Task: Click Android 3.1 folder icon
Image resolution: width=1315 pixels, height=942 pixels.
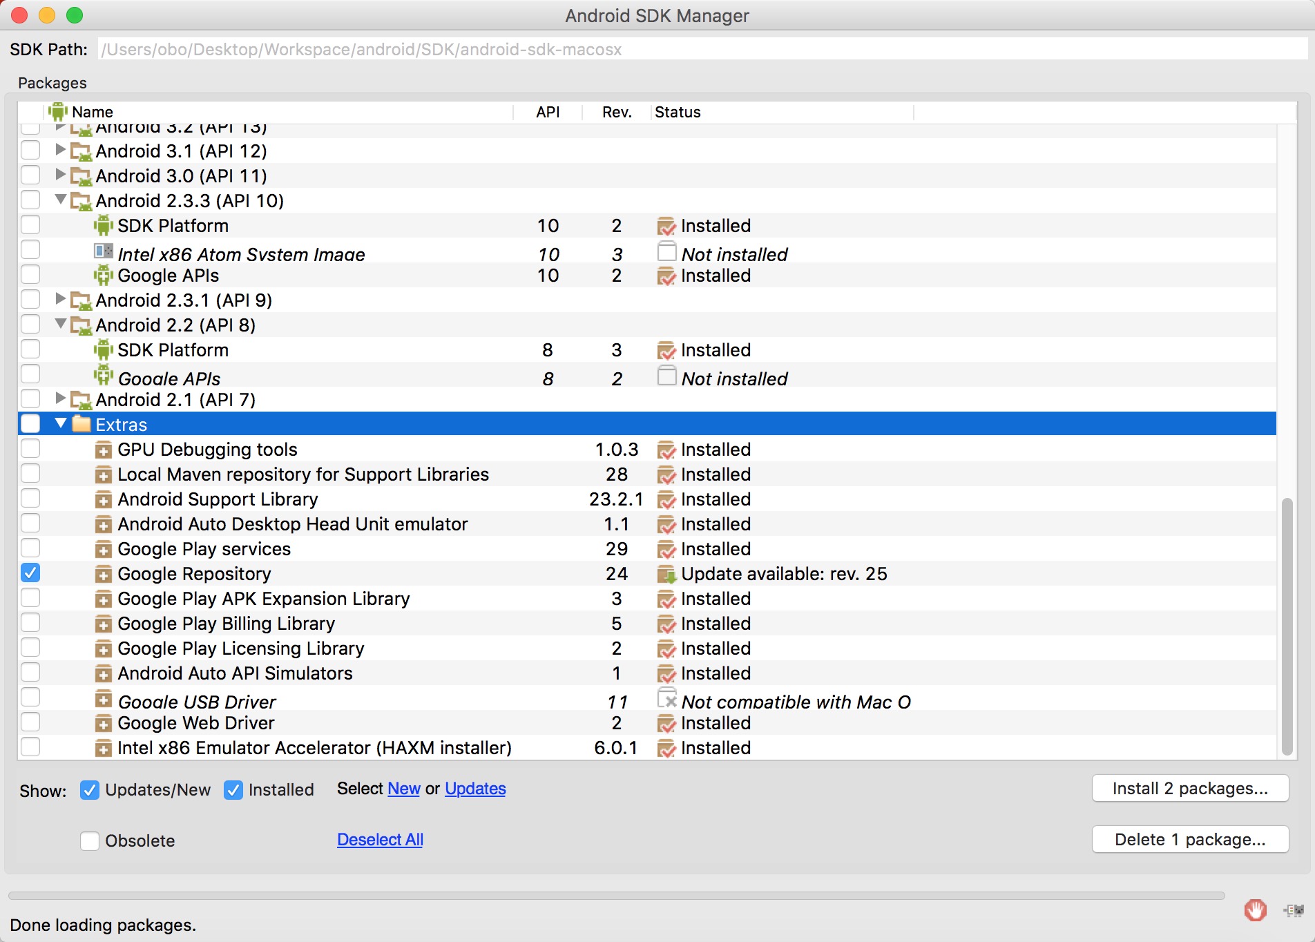Action: click(81, 151)
